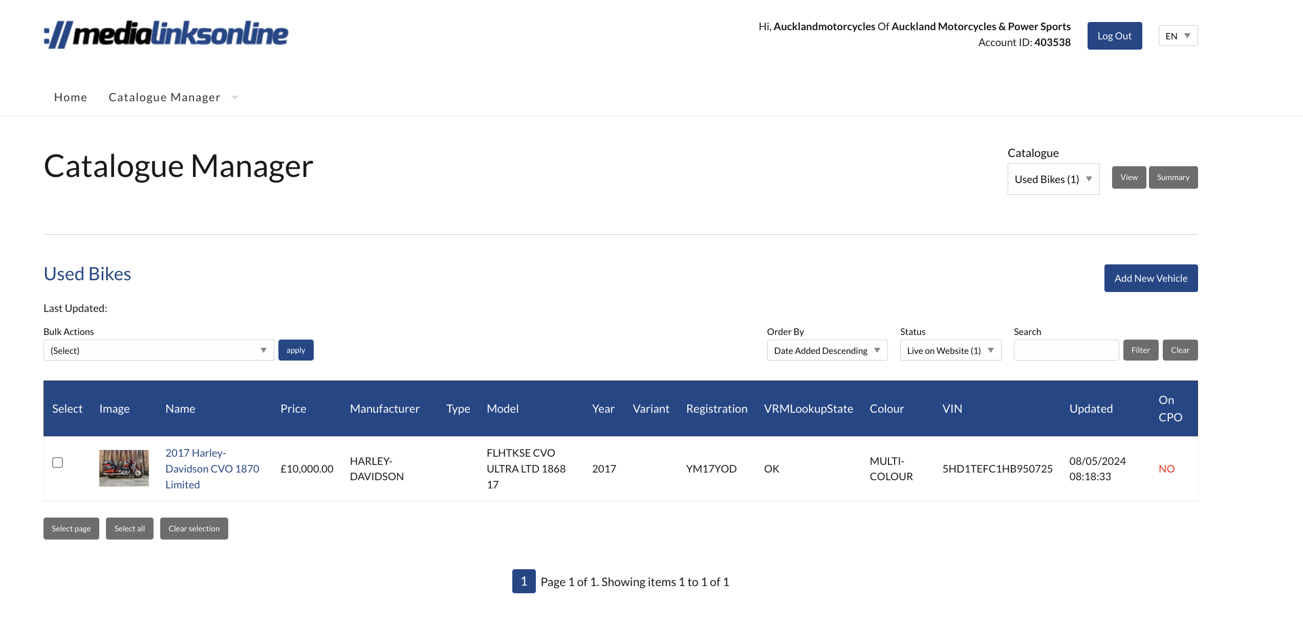The height and width of the screenshot is (627, 1303).
Task: Expand the Used Bikes catalogue dropdown
Action: (1053, 179)
